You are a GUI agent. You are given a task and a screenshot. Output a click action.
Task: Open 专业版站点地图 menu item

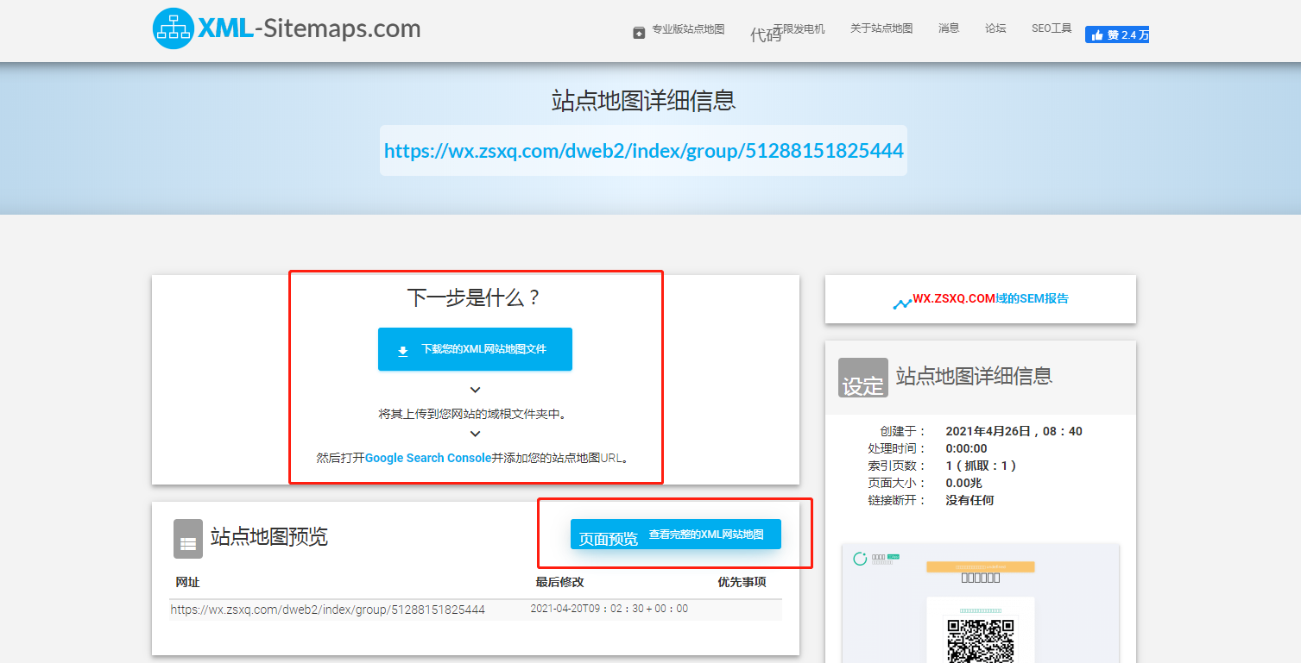click(x=688, y=29)
